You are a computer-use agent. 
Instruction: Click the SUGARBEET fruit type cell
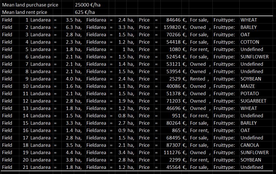253,101
